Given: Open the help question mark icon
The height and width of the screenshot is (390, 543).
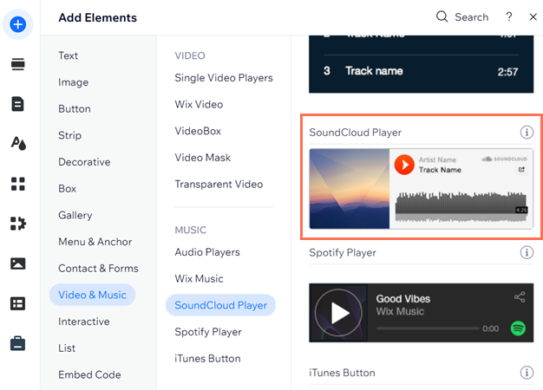Looking at the screenshot, I should click(508, 16).
